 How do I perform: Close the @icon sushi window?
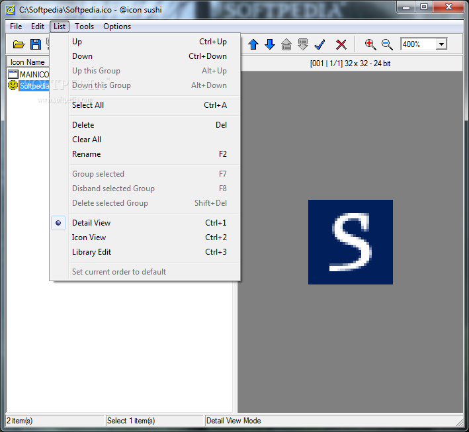click(x=448, y=7)
